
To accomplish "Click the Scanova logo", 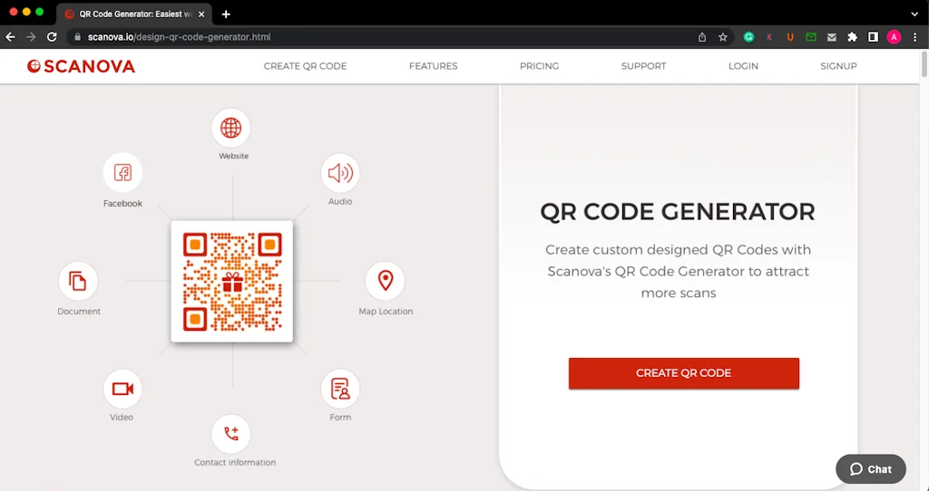I will coord(81,66).
